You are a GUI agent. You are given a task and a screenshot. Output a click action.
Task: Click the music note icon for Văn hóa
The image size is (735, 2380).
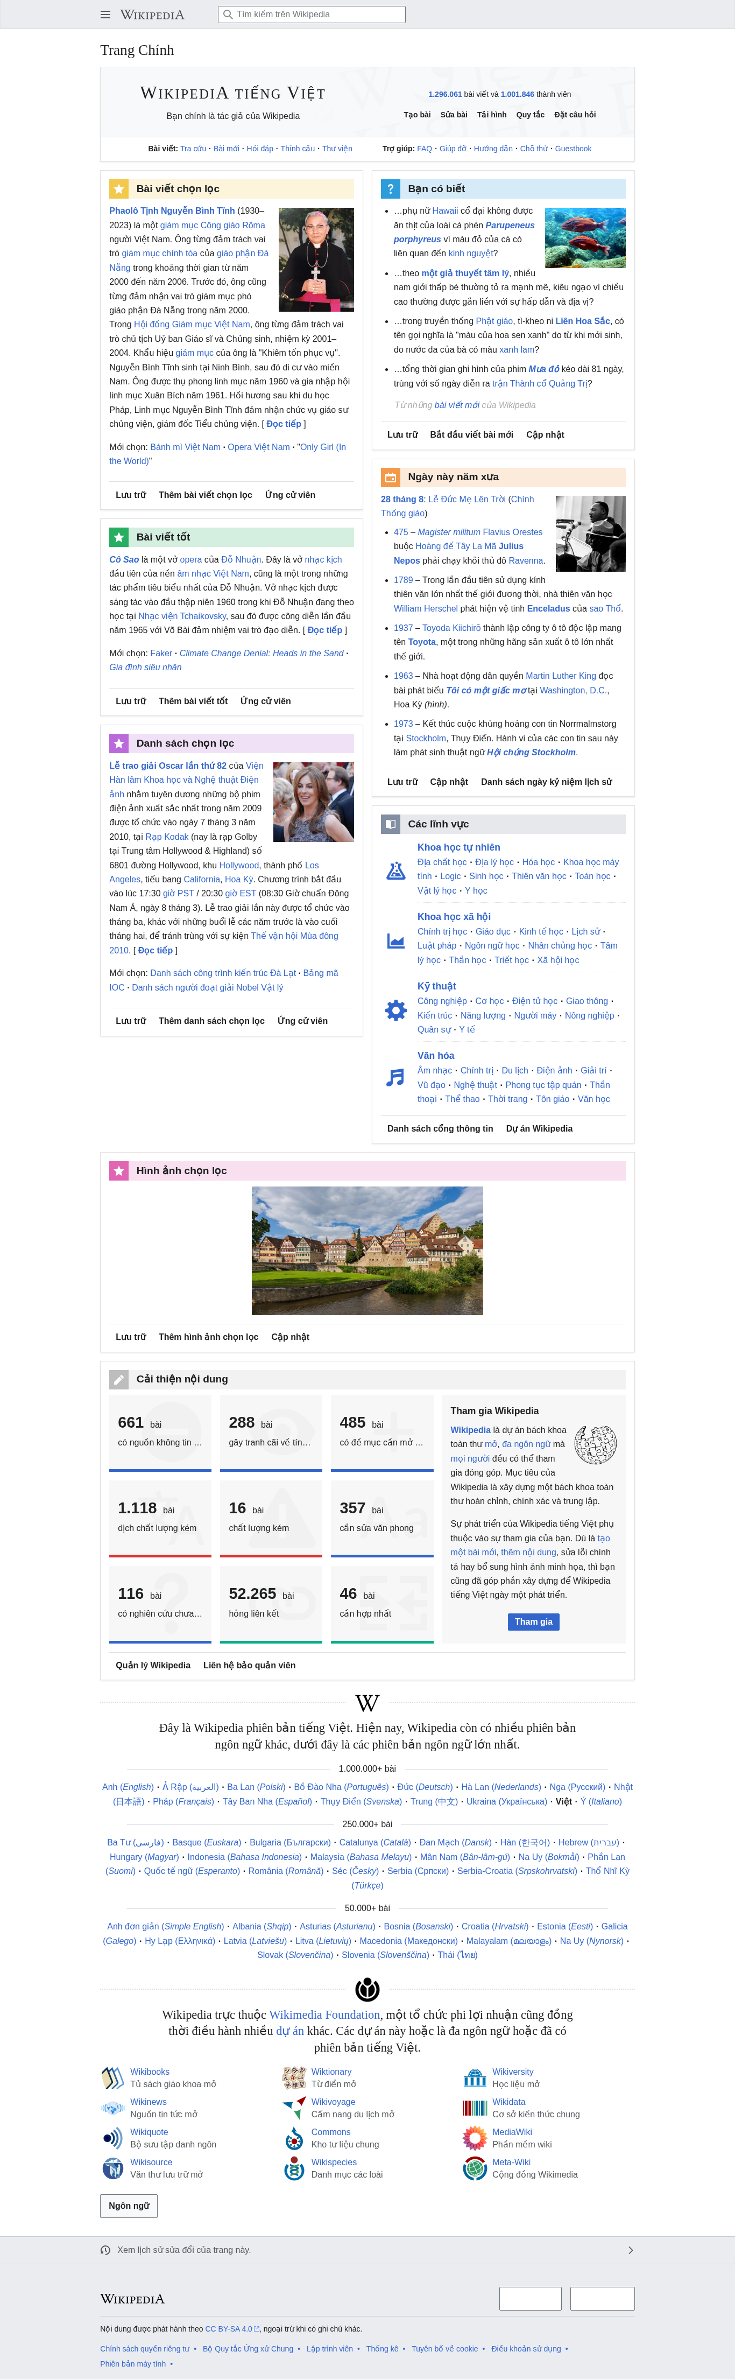tap(396, 1077)
